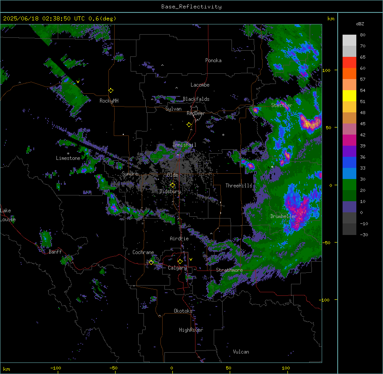Select the yellow diamond marker below Cochrane label

[151, 262]
